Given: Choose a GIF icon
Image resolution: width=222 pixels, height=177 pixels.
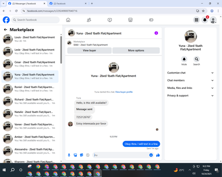Looking at the screenshot, I should 88,155.
